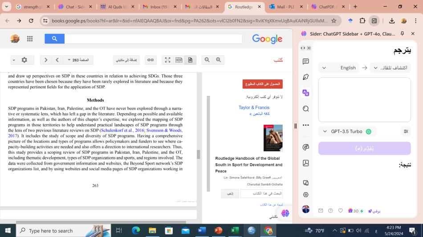Viewport: 423px width, 237px height.
Task: Open Sider chat icon in sidebar
Action: (305, 61)
